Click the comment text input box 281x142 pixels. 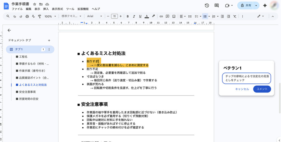(246, 78)
